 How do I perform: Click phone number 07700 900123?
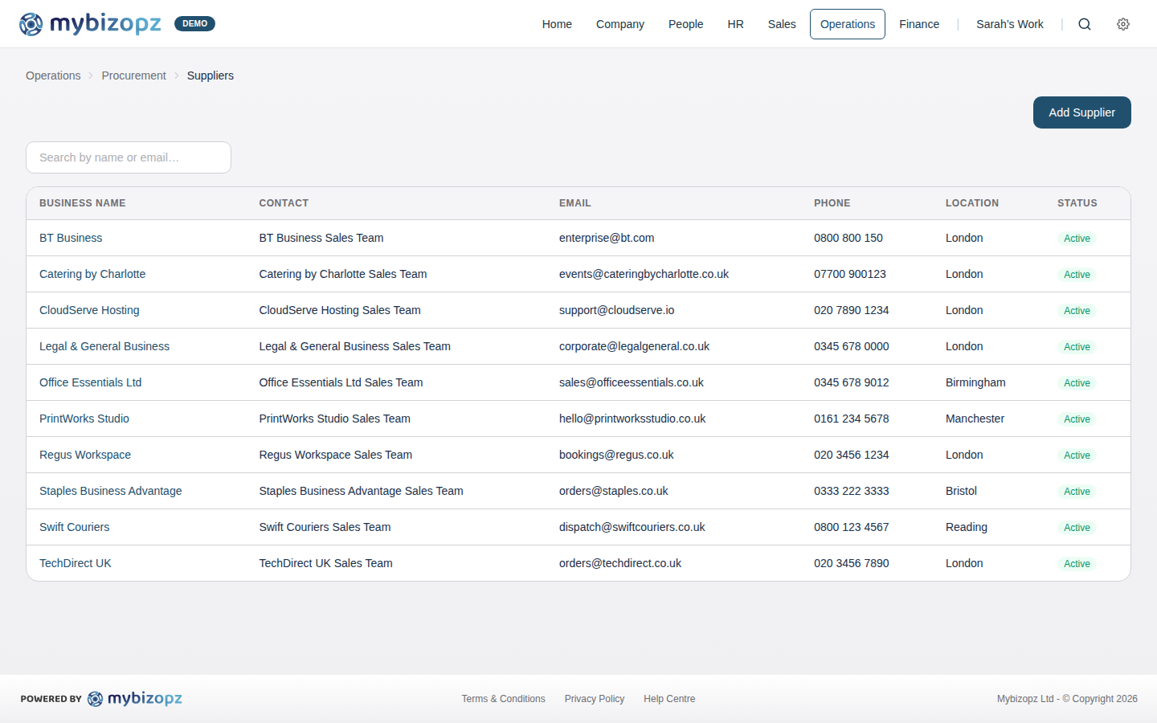(x=850, y=274)
